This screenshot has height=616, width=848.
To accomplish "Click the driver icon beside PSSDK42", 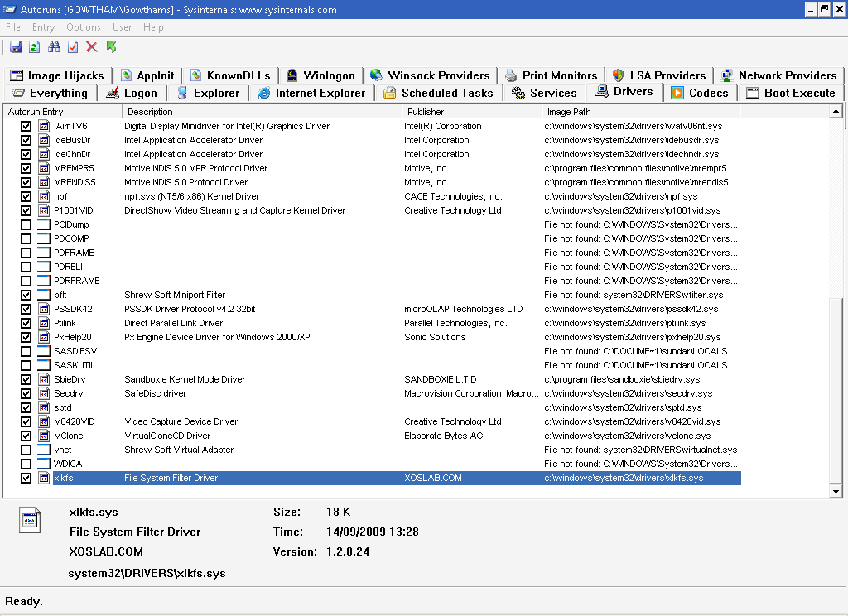I will (44, 309).
